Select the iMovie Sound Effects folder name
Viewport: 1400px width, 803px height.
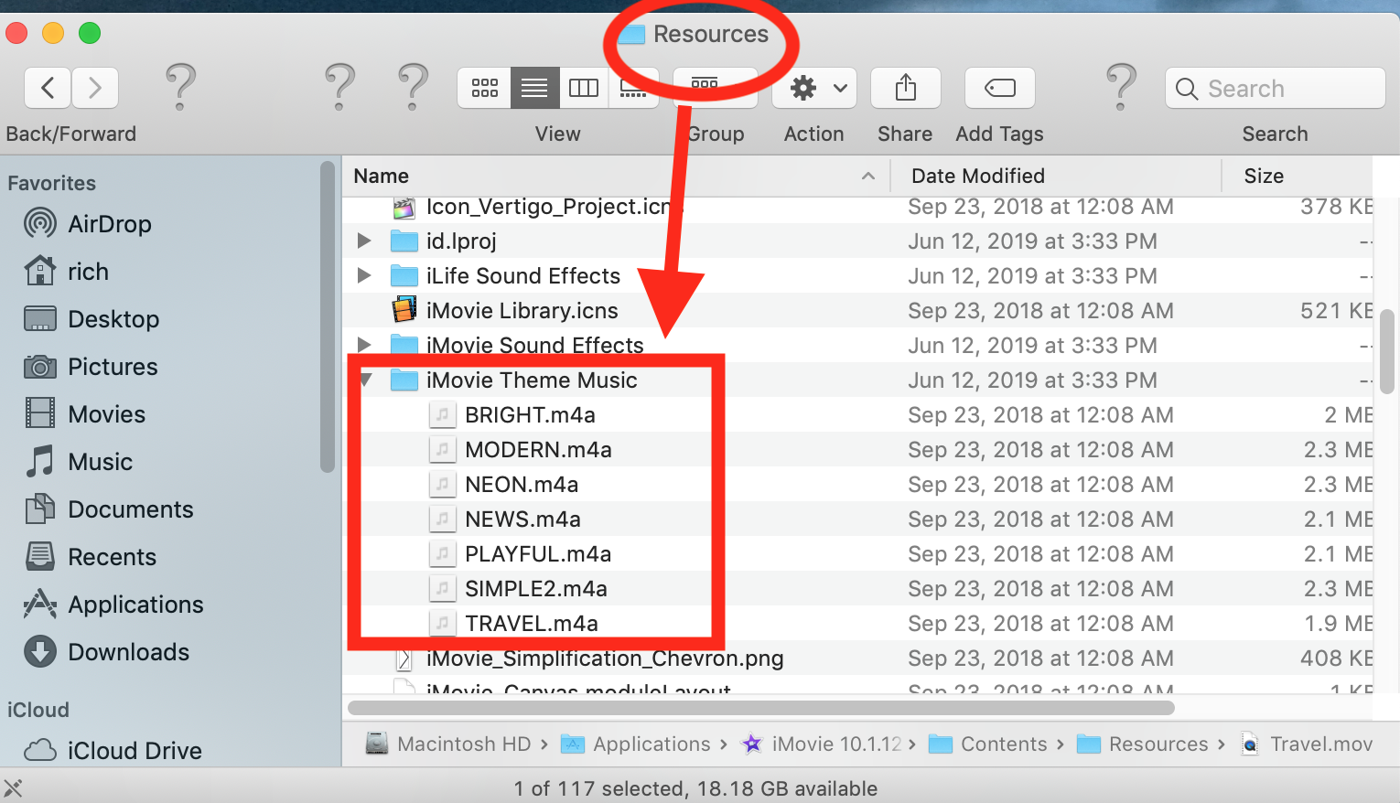535,346
